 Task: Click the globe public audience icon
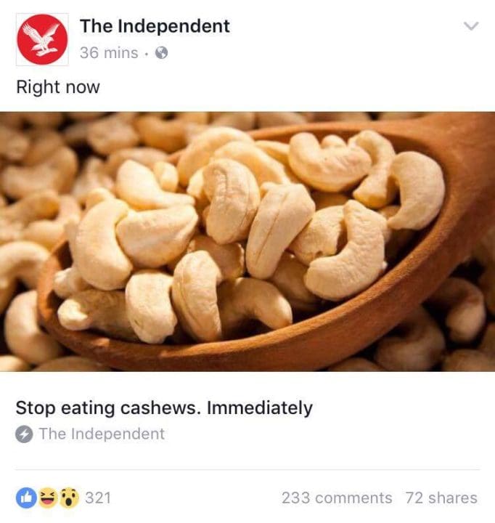tap(162, 53)
